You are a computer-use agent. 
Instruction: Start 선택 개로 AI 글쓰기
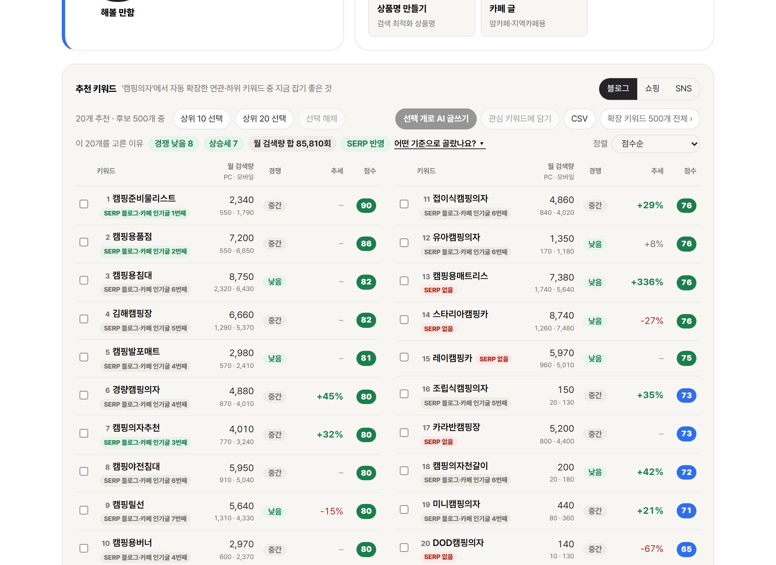tap(436, 119)
